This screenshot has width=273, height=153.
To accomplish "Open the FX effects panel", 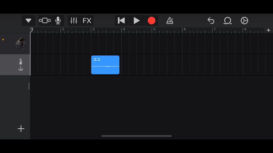I will (87, 21).
